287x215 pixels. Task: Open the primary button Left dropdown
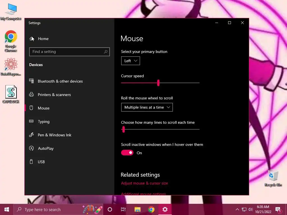tap(131, 61)
